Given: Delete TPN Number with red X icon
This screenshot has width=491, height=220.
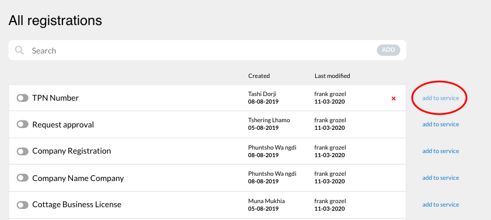Looking at the screenshot, I should pyautogui.click(x=394, y=98).
